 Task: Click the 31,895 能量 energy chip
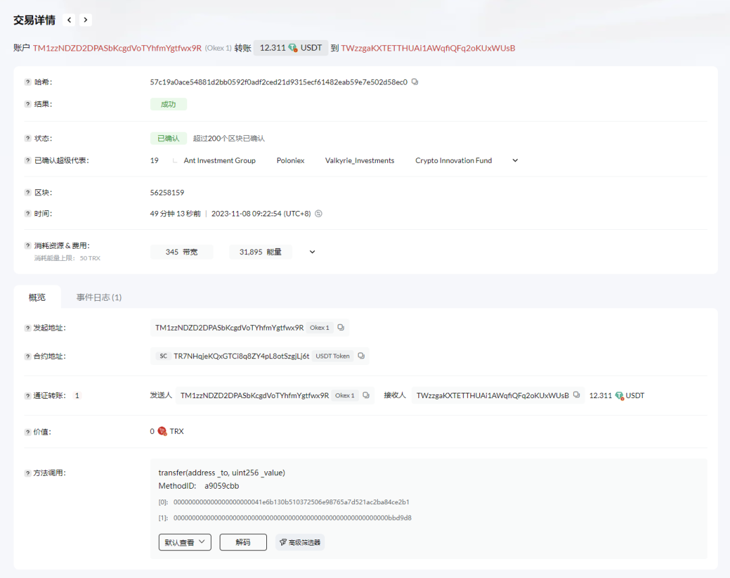[x=260, y=252]
